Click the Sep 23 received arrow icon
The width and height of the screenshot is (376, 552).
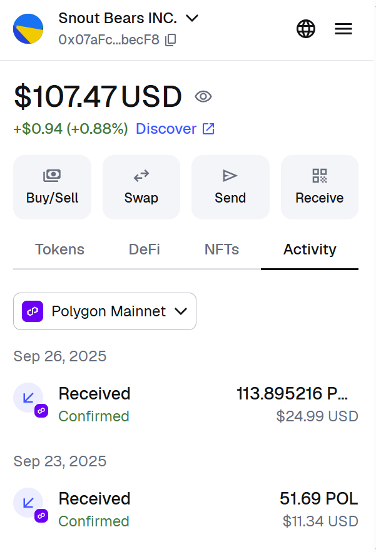pyautogui.click(x=28, y=503)
